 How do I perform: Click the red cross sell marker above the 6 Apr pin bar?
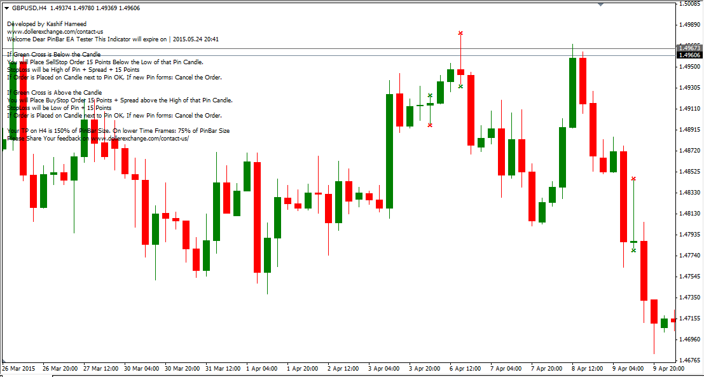pyautogui.click(x=460, y=32)
